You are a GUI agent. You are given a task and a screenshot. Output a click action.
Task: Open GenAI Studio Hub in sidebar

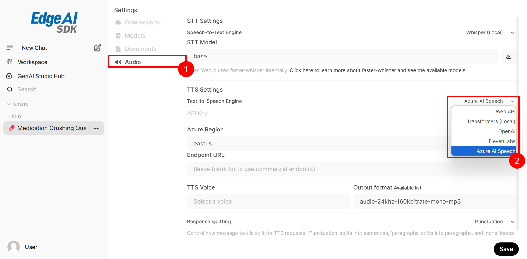click(x=41, y=76)
